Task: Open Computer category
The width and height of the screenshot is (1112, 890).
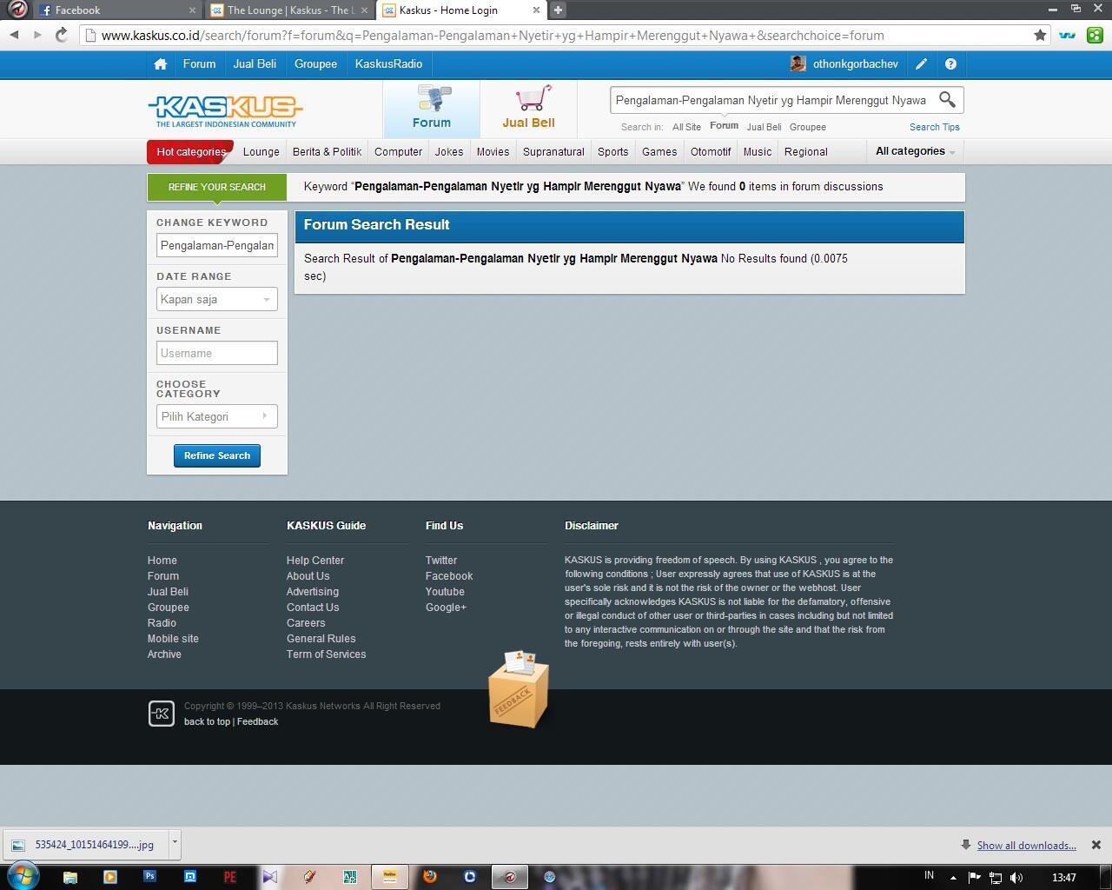Action: pyautogui.click(x=398, y=151)
